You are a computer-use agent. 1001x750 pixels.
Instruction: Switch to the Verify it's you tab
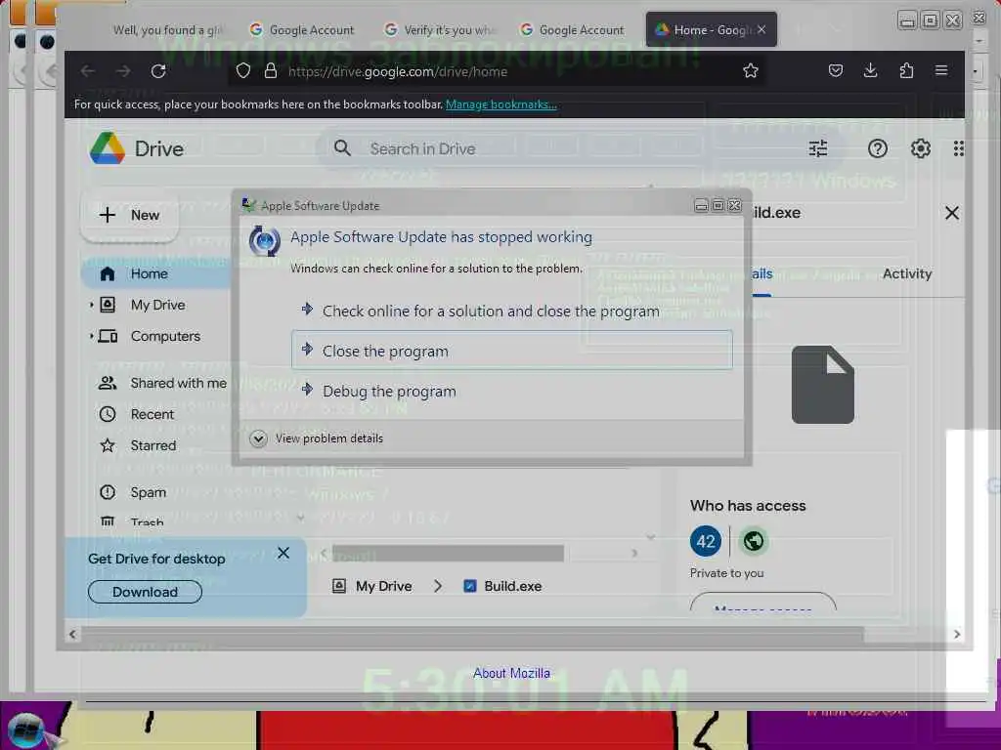[440, 29]
